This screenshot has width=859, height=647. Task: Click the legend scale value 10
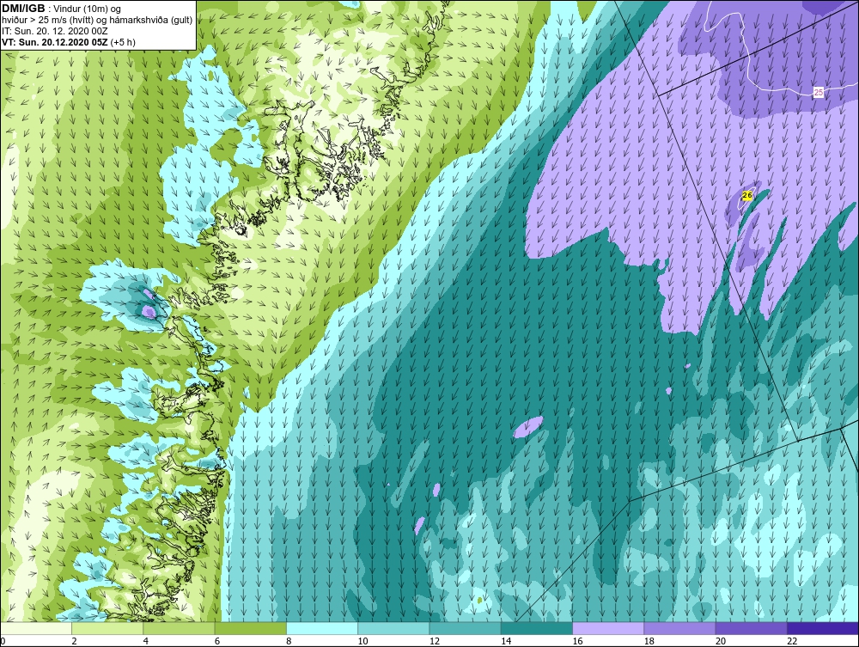(362, 641)
